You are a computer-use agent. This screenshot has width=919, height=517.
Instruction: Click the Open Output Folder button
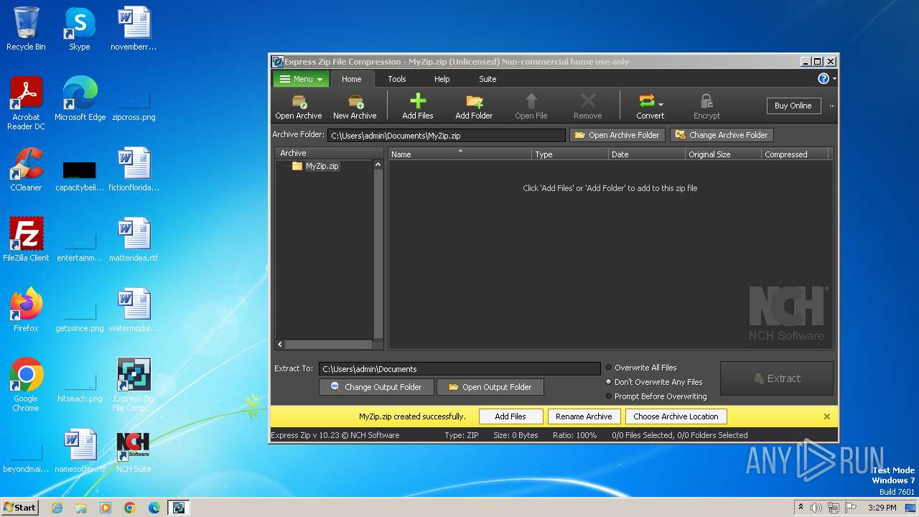[x=490, y=387]
